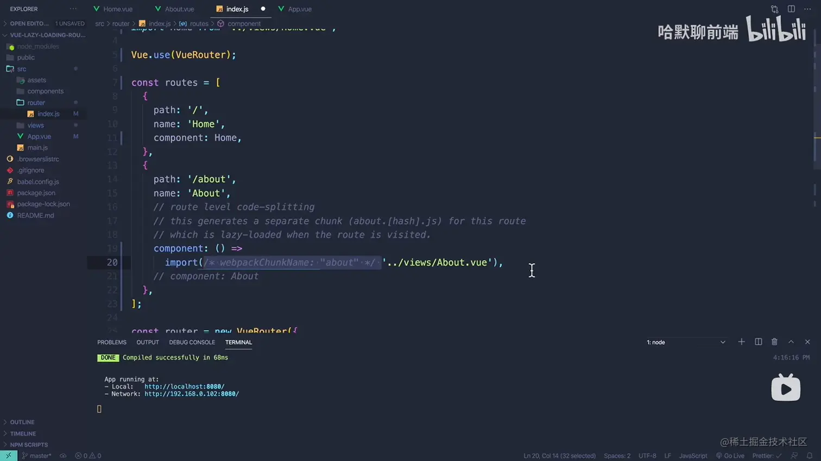Screen dimensions: 821x461
Task: Maximize panel size with up chevron
Action: (791, 342)
